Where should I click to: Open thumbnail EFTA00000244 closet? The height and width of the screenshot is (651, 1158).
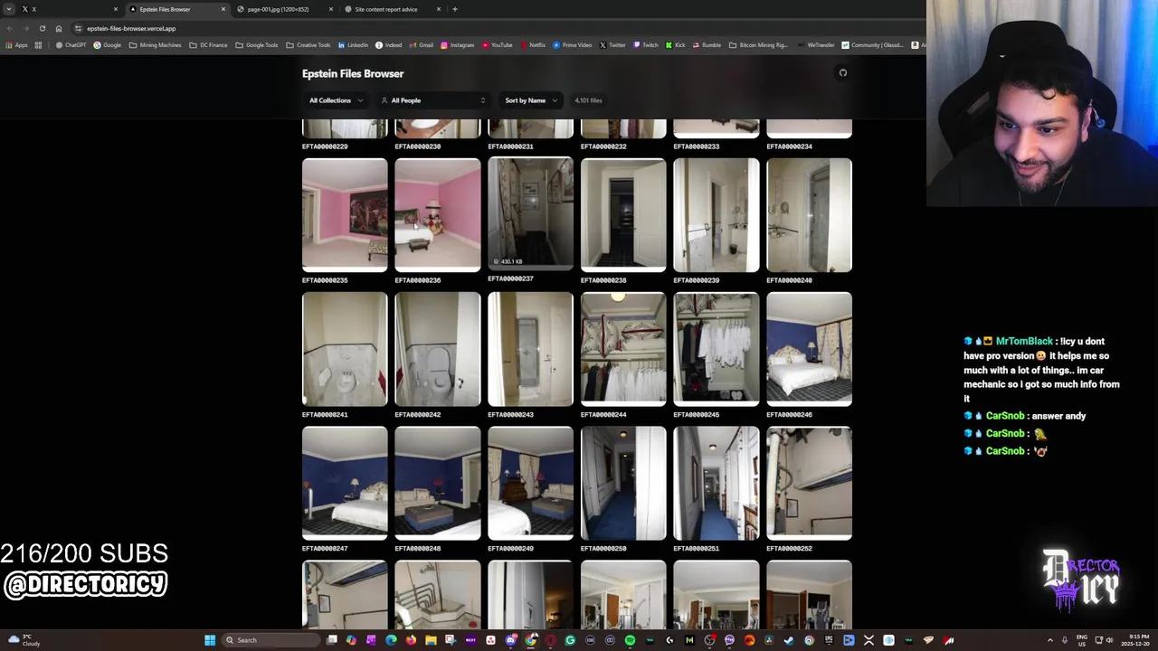pyautogui.click(x=623, y=349)
